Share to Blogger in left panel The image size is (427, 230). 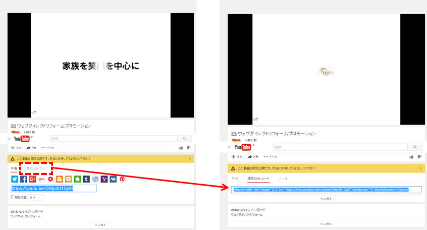(60, 179)
